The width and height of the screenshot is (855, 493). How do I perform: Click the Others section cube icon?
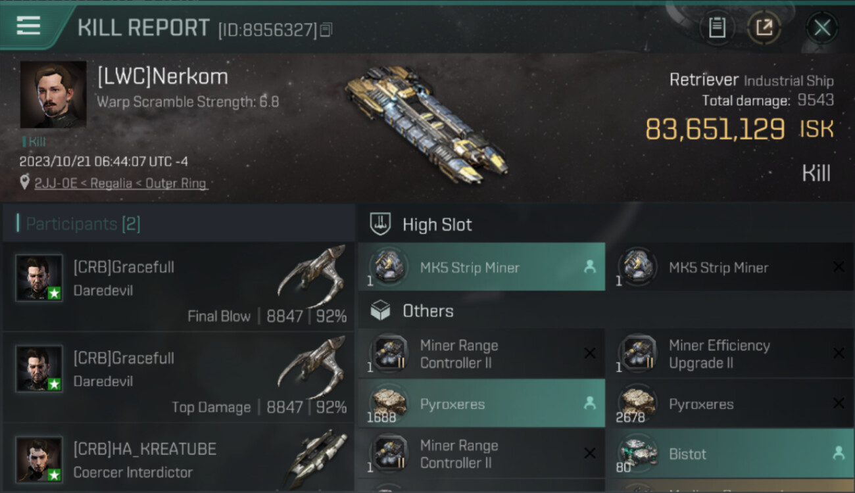tap(380, 311)
